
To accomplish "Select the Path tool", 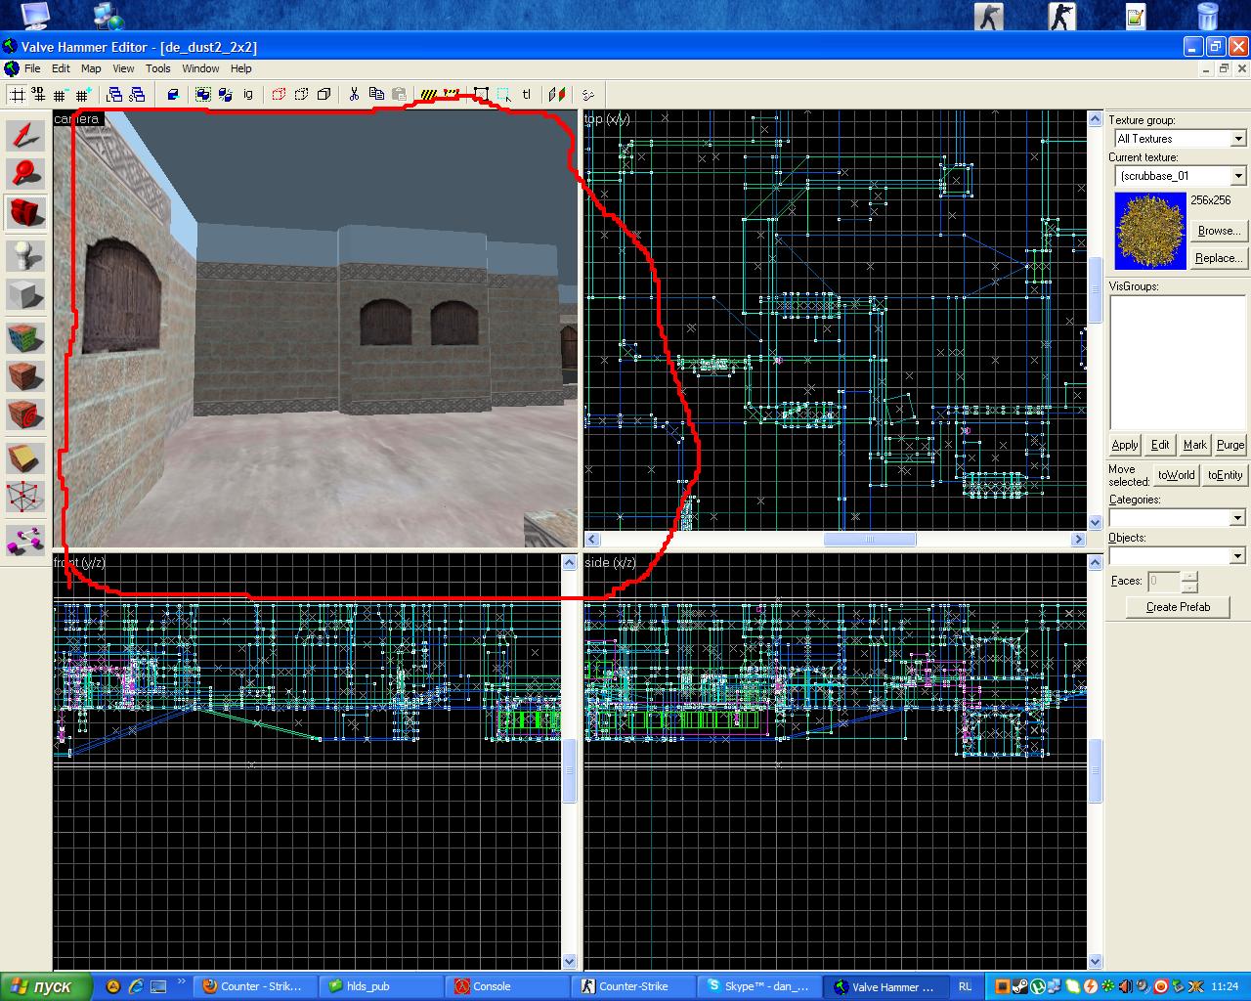I will (25, 539).
